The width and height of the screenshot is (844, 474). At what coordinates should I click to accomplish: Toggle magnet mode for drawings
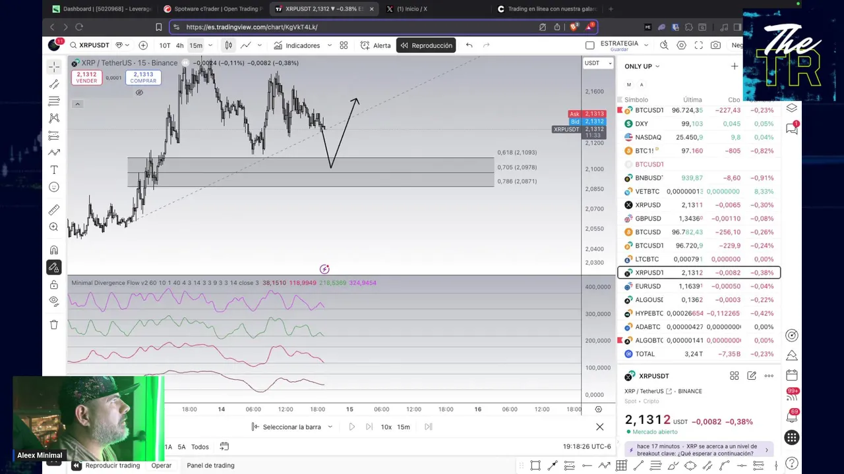54,250
